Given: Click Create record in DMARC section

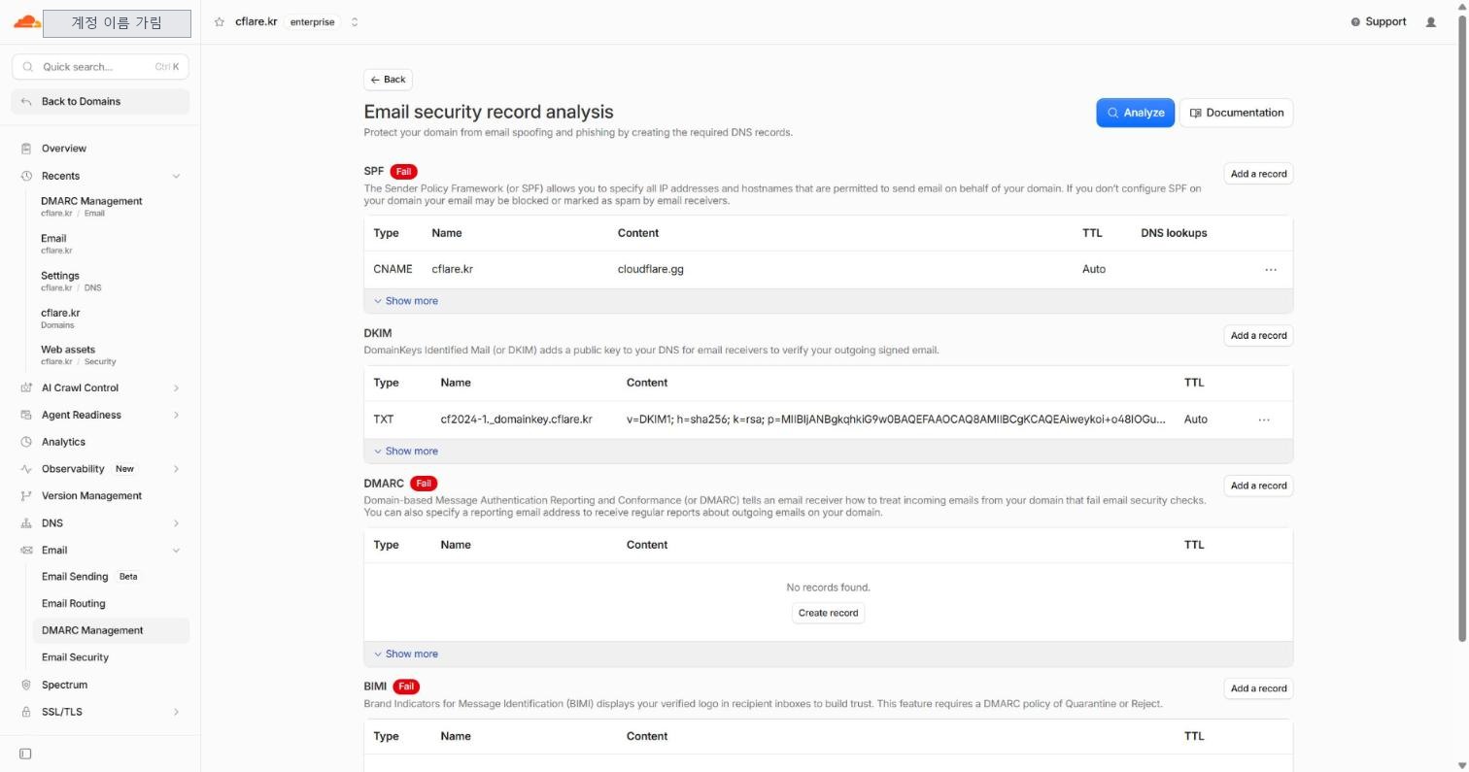Looking at the screenshot, I should click(828, 613).
